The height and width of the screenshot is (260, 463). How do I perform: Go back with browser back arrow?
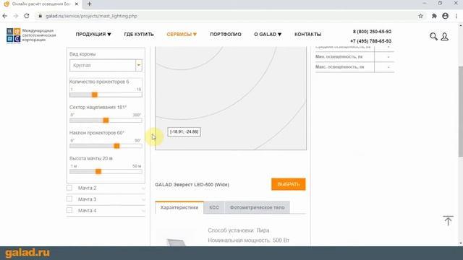5,16
